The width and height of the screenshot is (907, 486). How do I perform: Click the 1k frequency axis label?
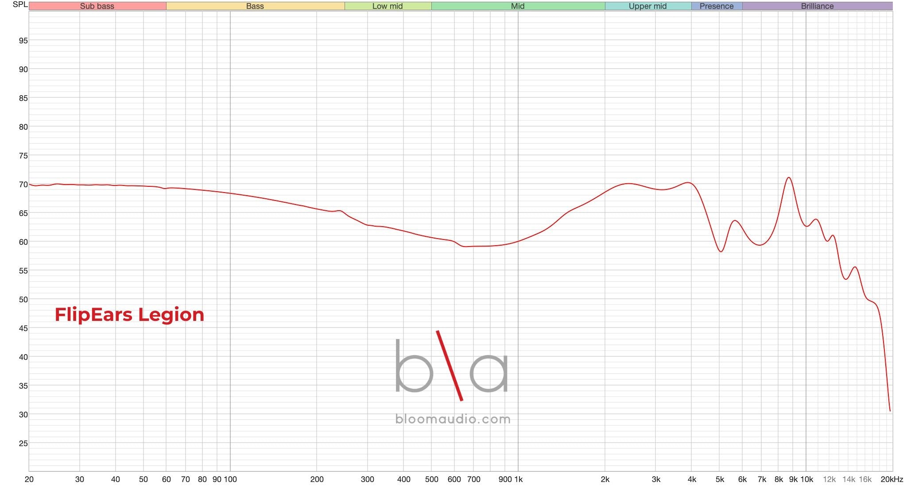click(x=518, y=479)
